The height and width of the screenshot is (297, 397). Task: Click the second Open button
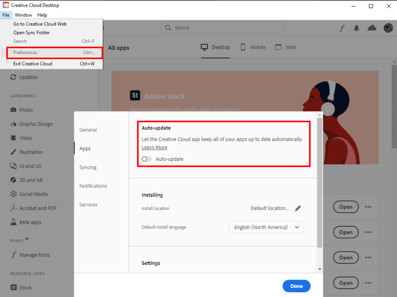346,232
